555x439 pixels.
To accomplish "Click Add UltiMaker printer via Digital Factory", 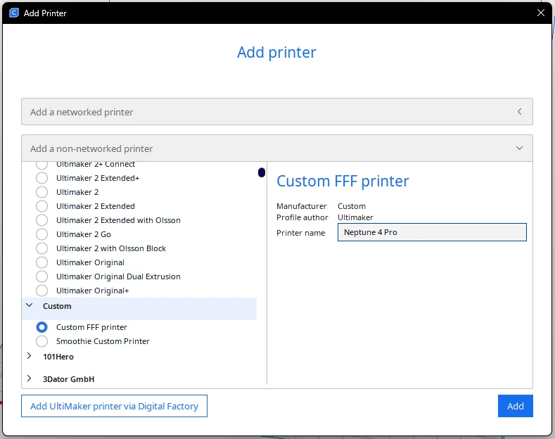I will (114, 406).
